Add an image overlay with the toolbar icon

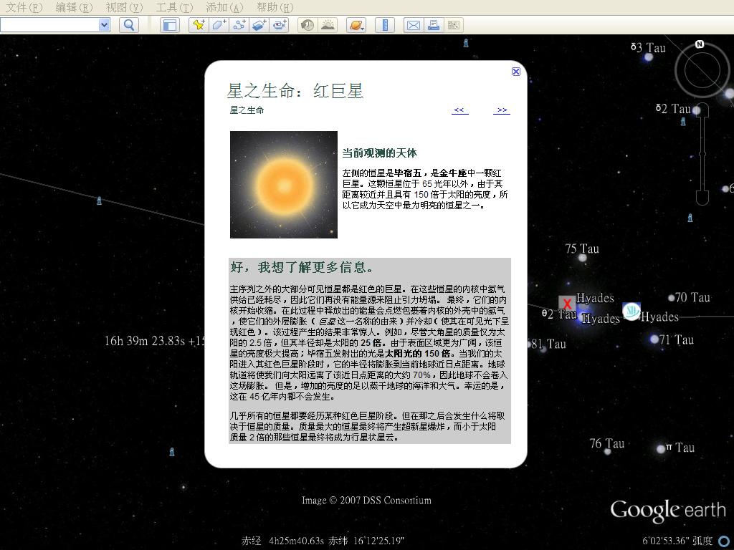click(259, 25)
